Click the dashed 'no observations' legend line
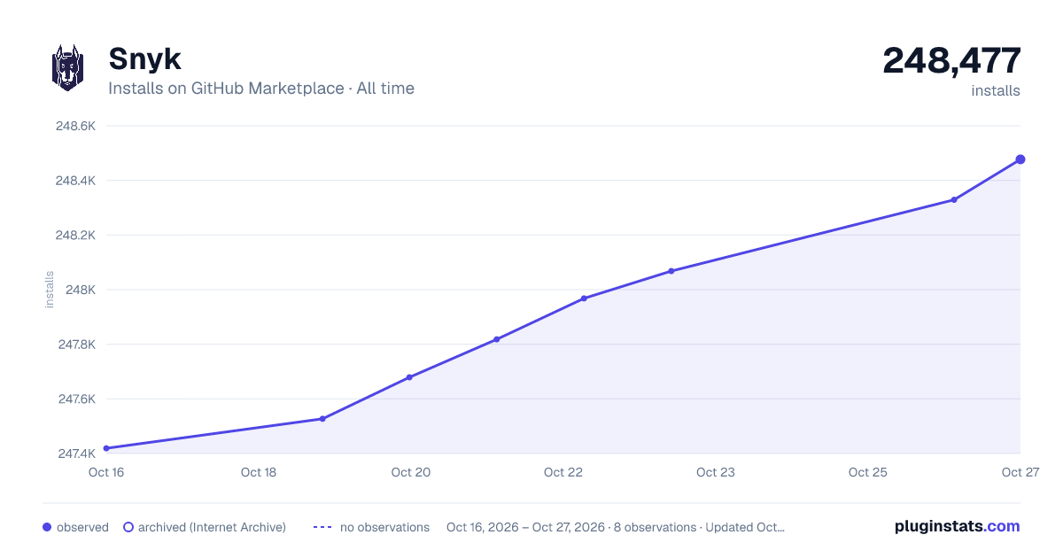 point(322,527)
